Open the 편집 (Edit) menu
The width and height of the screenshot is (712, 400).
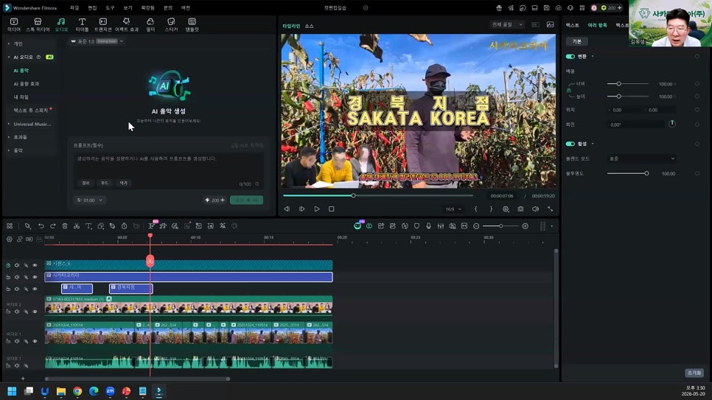92,7
